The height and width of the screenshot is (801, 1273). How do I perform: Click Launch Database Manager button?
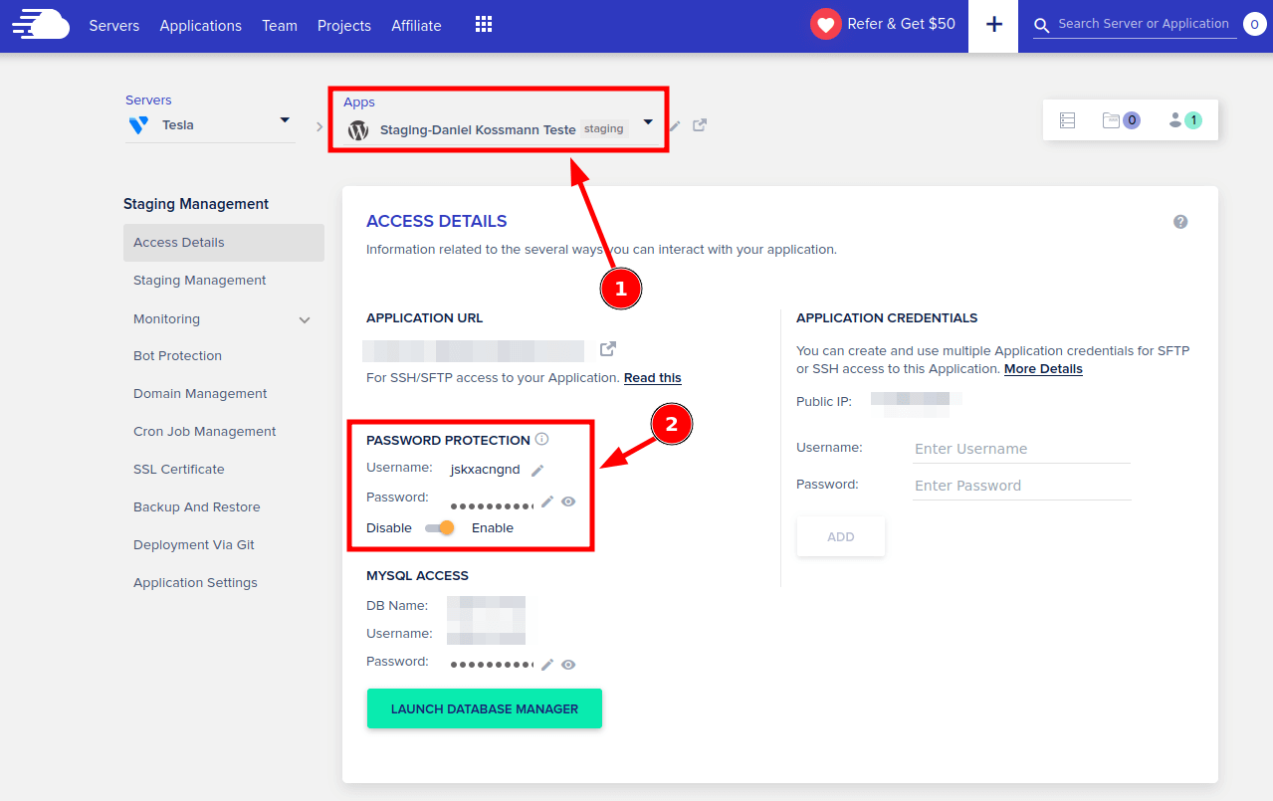tap(485, 708)
